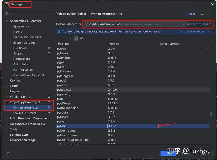Viewport: 217px width, 160px height.
Task: Select the pylint package row
Action: point(133,67)
